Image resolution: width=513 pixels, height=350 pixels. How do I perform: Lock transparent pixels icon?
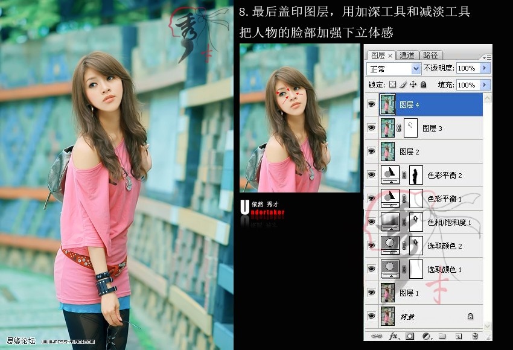tap(393, 84)
